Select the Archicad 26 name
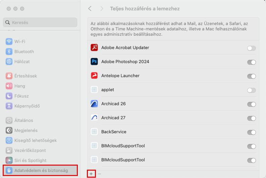This screenshot has width=266, height=178. tap(113, 104)
